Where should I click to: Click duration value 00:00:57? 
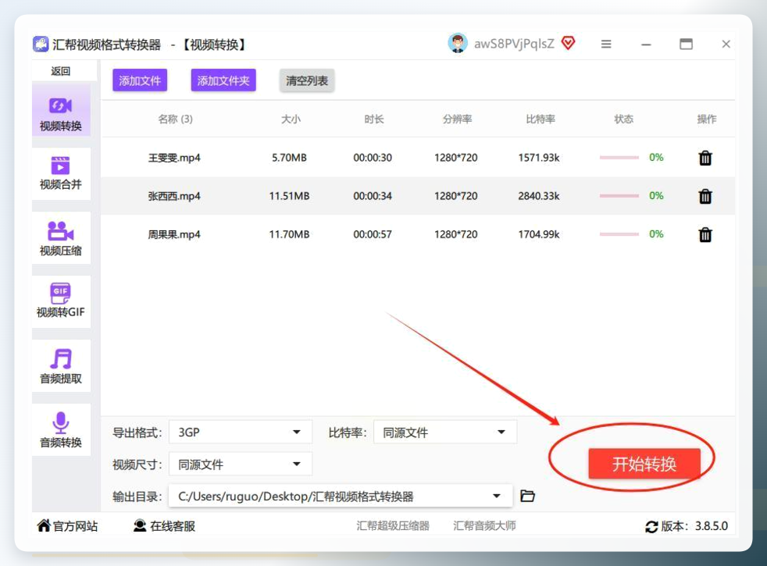373,235
